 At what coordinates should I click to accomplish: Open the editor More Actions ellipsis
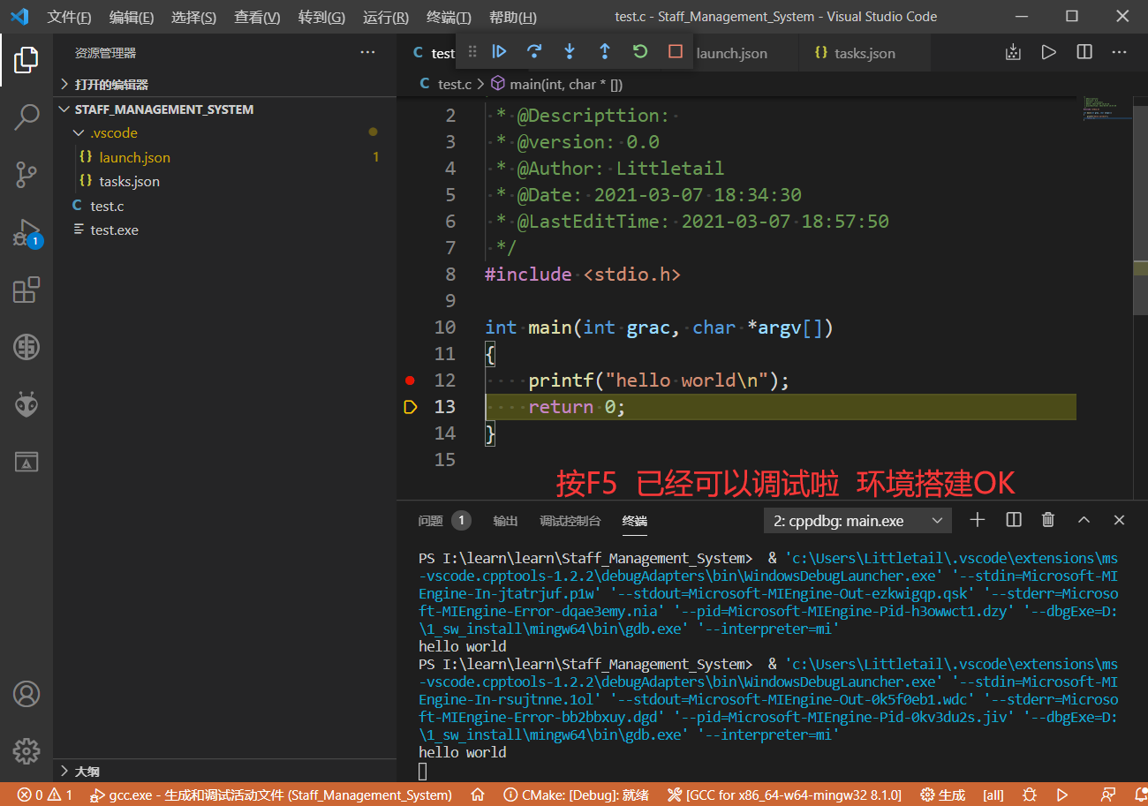pyautogui.click(x=1120, y=52)
